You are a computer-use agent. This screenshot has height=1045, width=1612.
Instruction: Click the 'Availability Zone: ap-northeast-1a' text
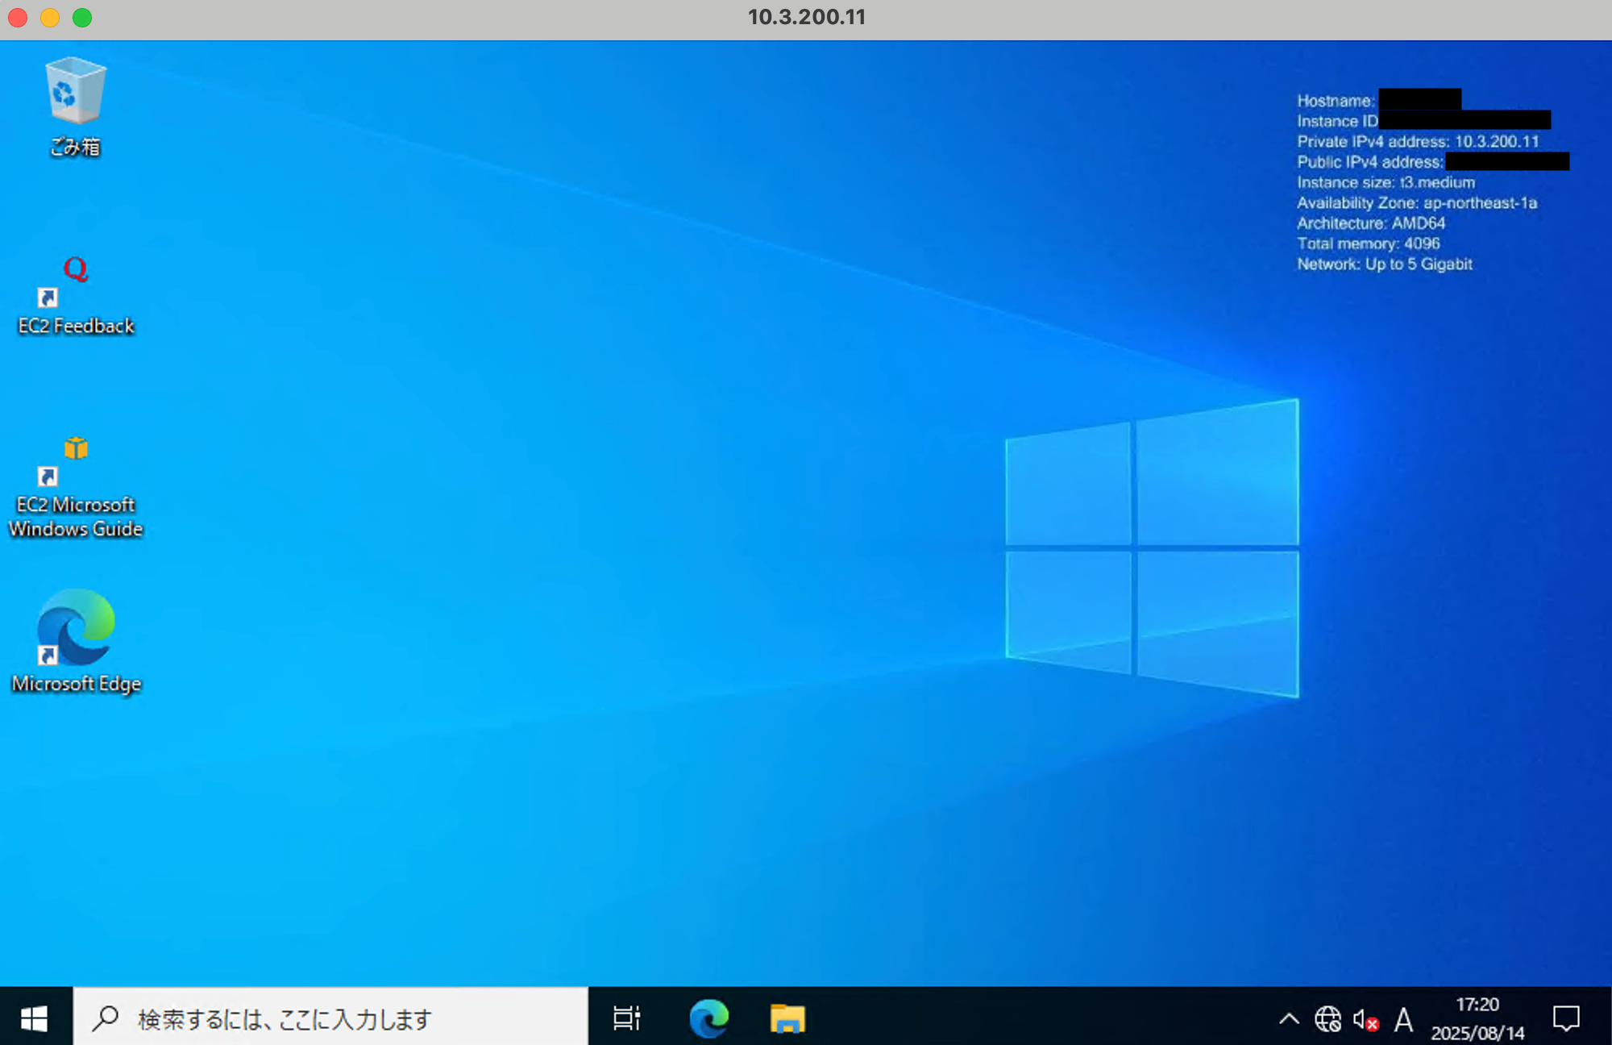tap(1417, 203)
